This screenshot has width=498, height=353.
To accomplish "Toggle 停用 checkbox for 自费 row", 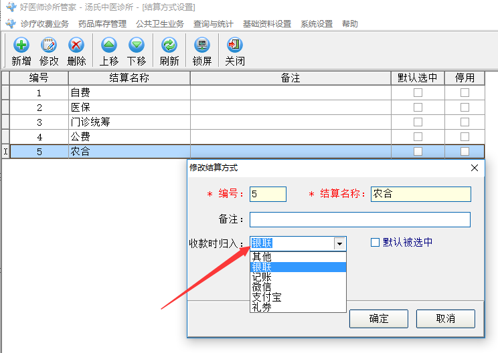I will click(x=465, y=93).
